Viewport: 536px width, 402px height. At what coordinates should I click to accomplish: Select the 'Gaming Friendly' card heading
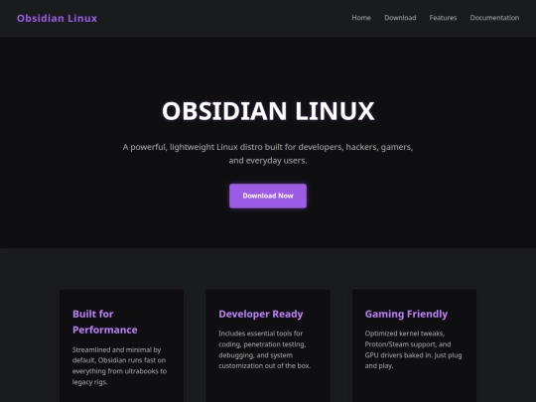point(406,314)
